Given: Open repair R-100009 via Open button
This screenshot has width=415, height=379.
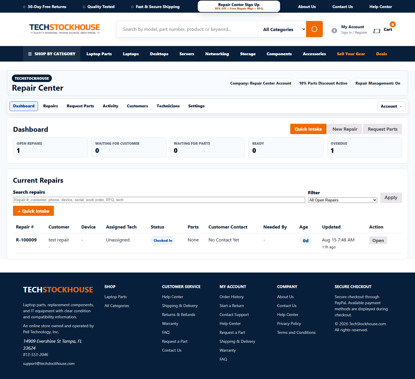Looking at the screenshot, I should click(378, 240).
